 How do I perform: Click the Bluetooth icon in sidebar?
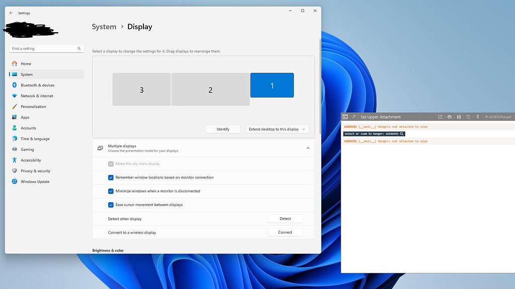coord(15,85)
